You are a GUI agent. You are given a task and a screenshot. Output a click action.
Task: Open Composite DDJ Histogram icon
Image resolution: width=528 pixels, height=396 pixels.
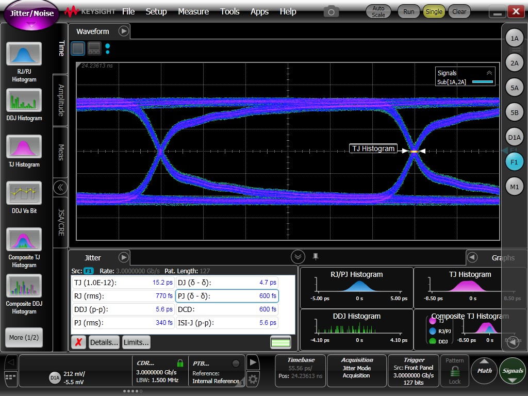click(24, 286)
